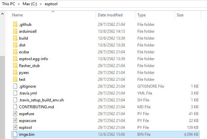Click the espefuse Python file icon
207x139 pixels.
coord(15,113)
